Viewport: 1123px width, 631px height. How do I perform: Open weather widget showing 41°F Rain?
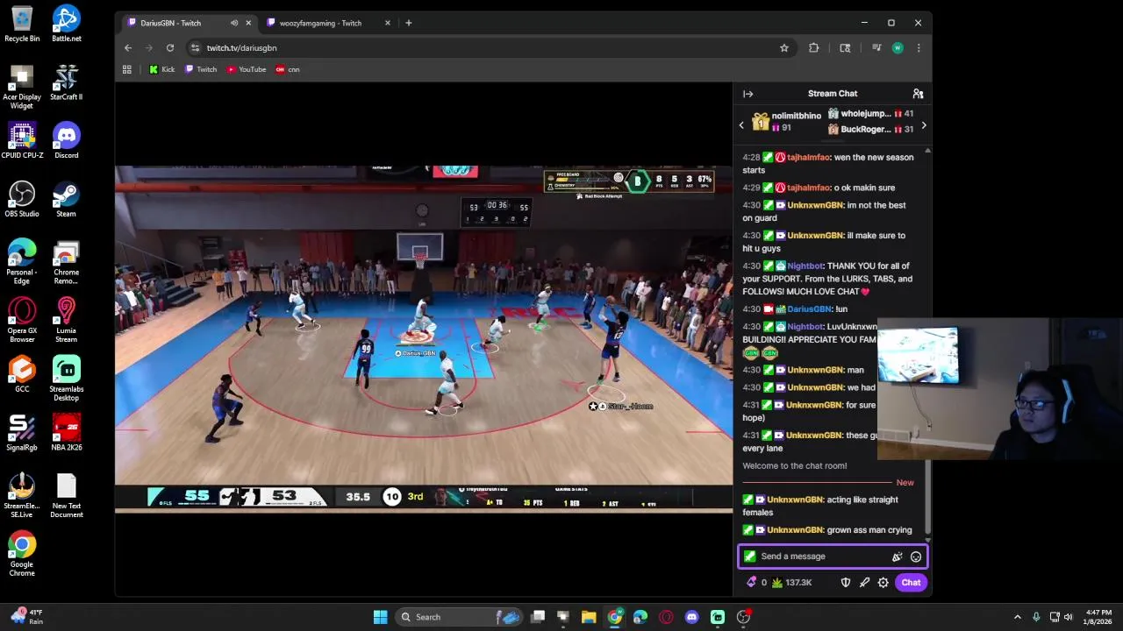click(x=25, y=617)
